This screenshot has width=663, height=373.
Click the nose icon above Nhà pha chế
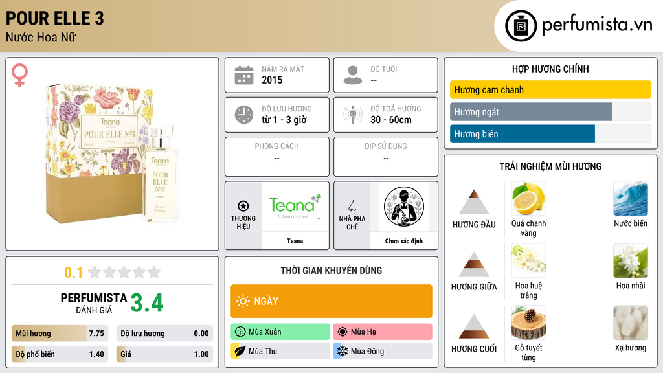point(352,206)
